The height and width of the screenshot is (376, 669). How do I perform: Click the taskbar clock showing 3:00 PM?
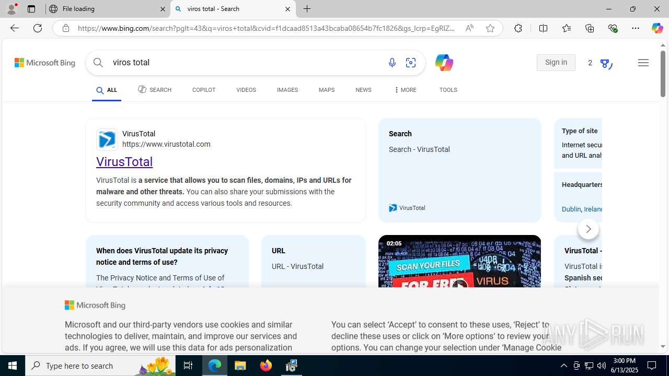coord(624,366)
